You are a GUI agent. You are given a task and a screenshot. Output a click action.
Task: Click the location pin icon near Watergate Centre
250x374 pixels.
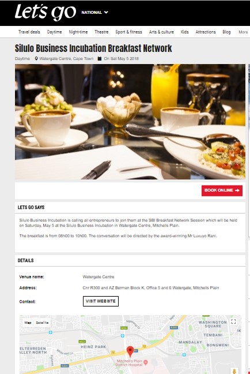point(36,58)
